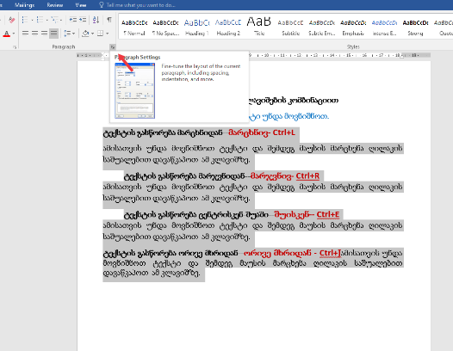This screenshot has width=453, height=351.
Task: Switch to the View ribbon tab
Action: pyautogui.click(x=81, y=5)
